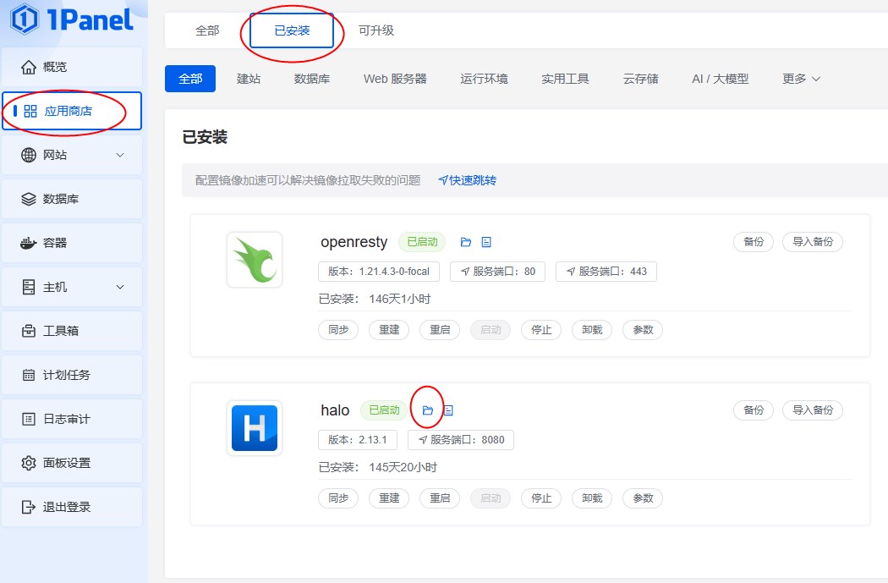The width and height of the screenshot is (888, 583).
Task: Click the 网站 globe icon
Action: (x=28, y=155)
